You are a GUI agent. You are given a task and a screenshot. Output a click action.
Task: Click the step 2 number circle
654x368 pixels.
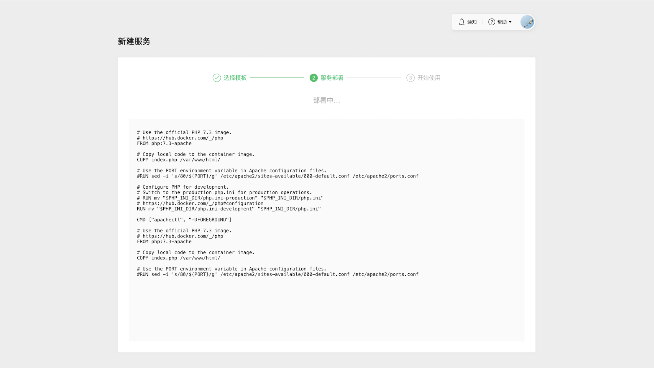tap(313, 78)
